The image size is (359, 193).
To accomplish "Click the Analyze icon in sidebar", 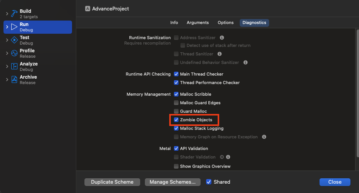I will coord(14,67).
